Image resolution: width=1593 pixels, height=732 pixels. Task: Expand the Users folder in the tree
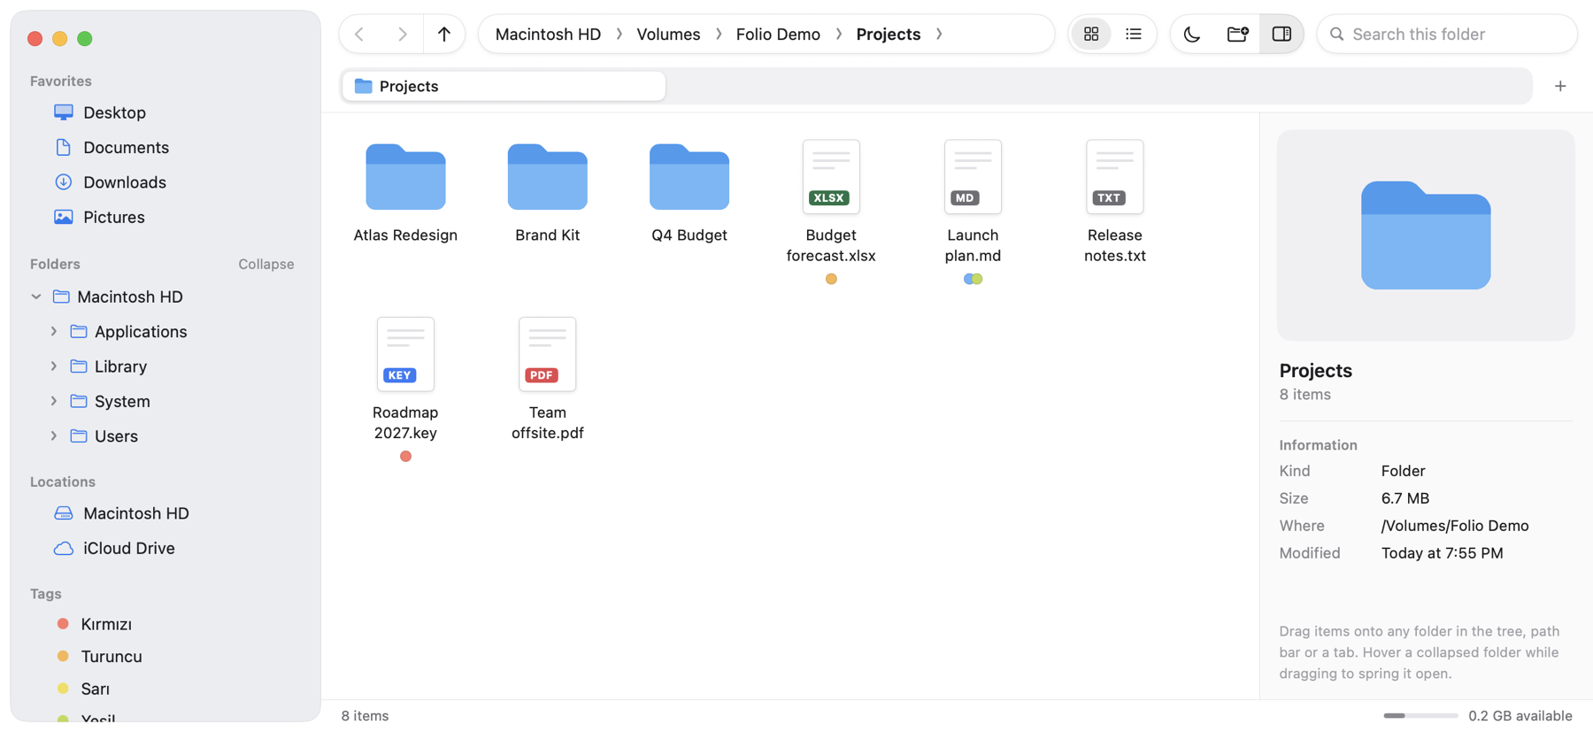click(x=54, y=436)
